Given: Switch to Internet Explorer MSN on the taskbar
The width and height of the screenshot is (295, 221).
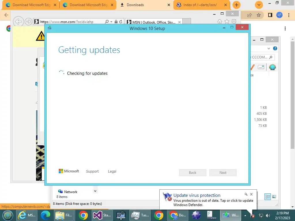Looking at the screenshot, I should (27, 215).
